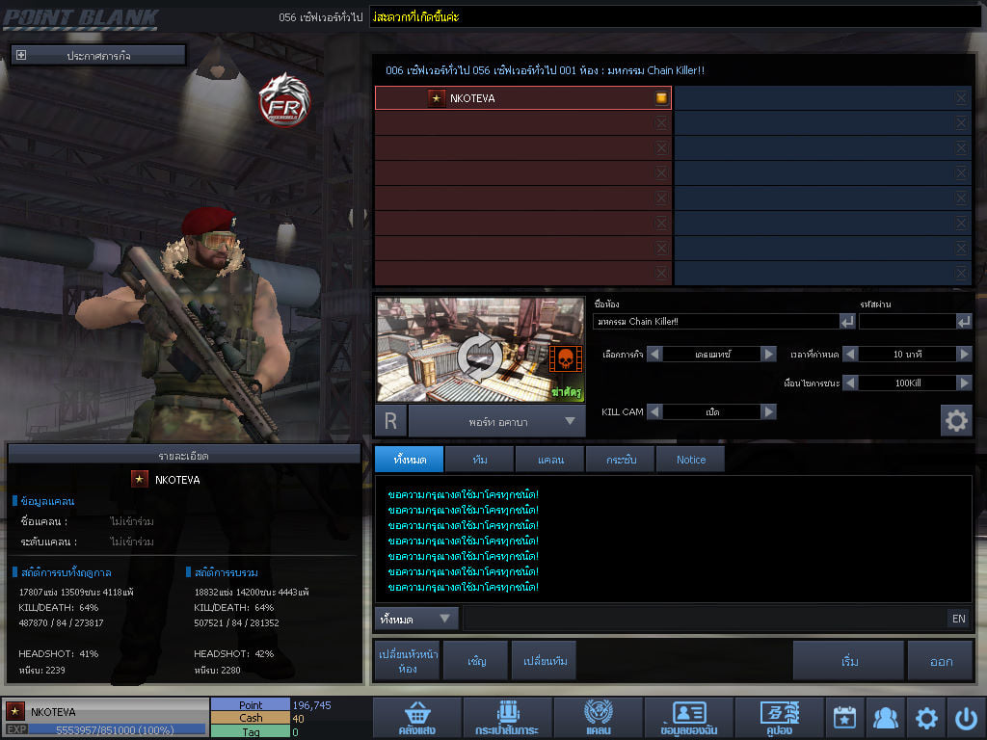Click the random map refresh icon
The height and width of the screenshot is (740, 987).
480,357
